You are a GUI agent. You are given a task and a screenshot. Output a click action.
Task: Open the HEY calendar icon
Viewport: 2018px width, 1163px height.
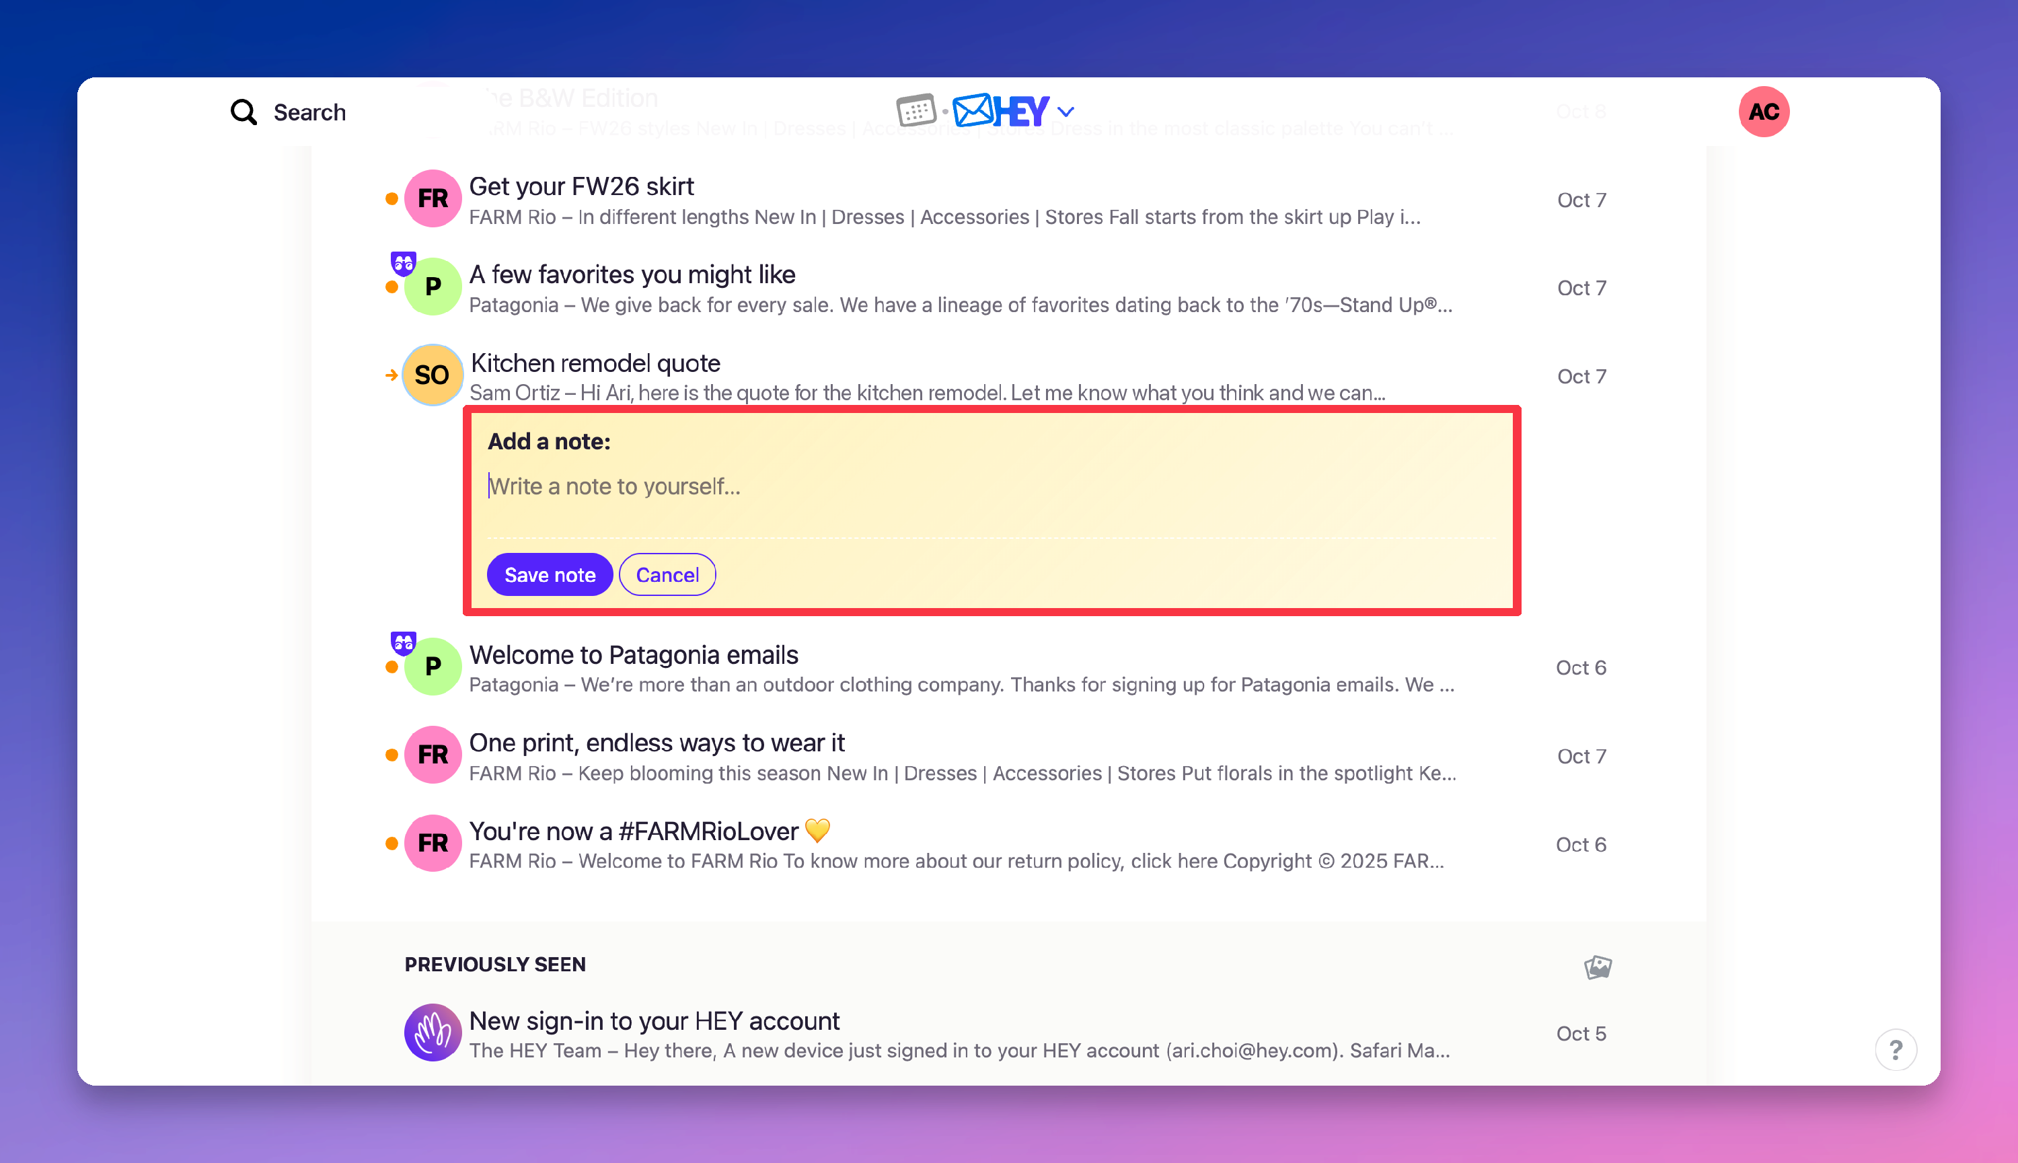coord(916,110)
